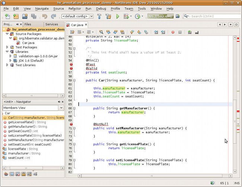The height and width of the screenshot is (187, 242).
Task: Open Car.java in the project tree
Action: (x=28, y=43)
